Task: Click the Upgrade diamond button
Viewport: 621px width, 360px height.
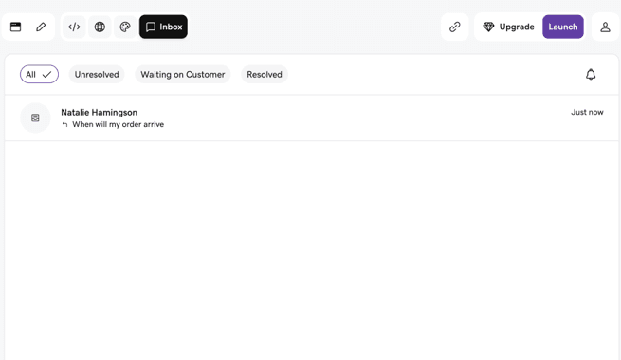Action: click(x=508, y=27)
